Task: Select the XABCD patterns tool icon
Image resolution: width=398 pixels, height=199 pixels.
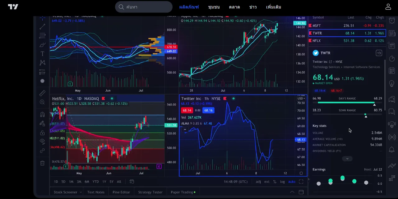Action: pos(42,63)
